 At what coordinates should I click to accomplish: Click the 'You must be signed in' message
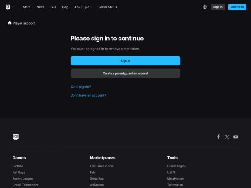[x=105, y=49]
